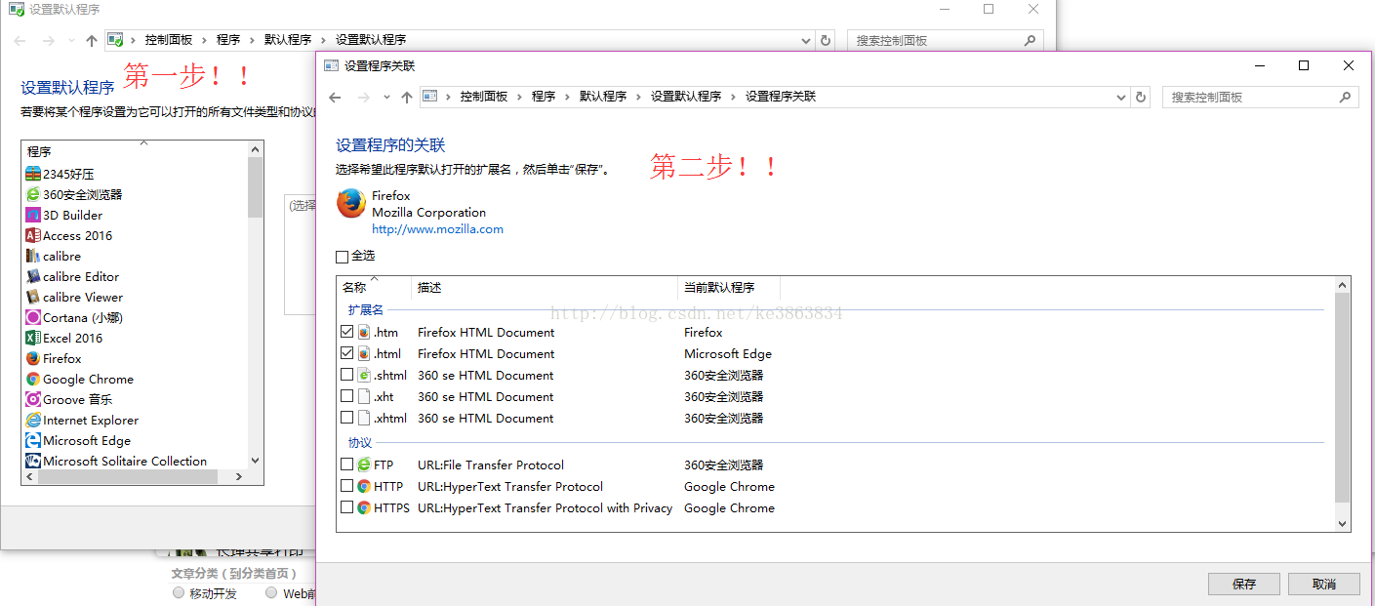Choose Microsoft Solitaire Collection icon
Viewport: 1375px width, 606px height.
click(x=33, y=461)
